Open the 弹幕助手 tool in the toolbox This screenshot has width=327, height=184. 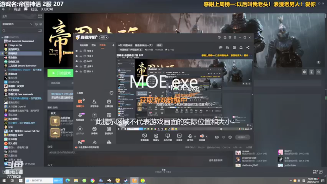80,103
